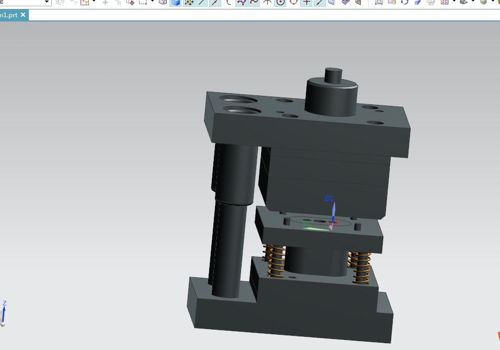Toggle the small arc snap point icon
500x350 pixels.
[229, 3]
